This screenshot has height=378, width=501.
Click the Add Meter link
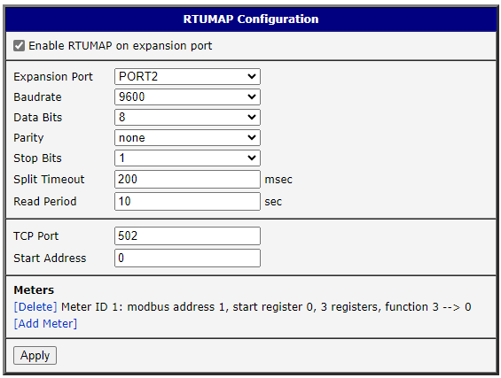click(x=45, y=324)
